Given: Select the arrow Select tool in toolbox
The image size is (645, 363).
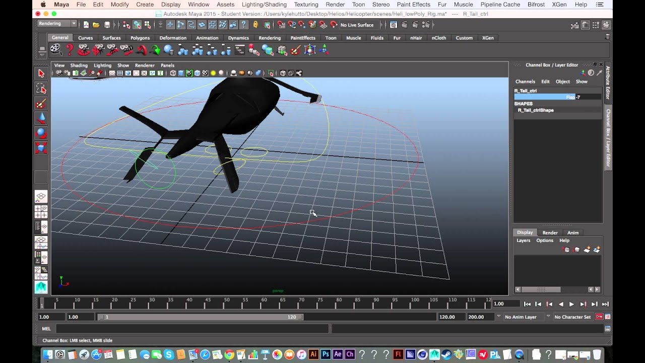Looking at the screenshot, I should point(41,74).
